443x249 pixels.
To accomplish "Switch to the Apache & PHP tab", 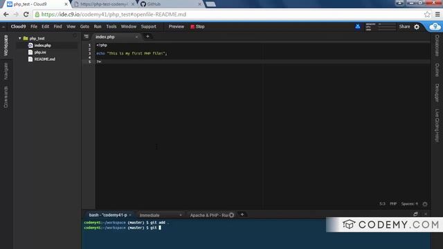I will [209, 215].
